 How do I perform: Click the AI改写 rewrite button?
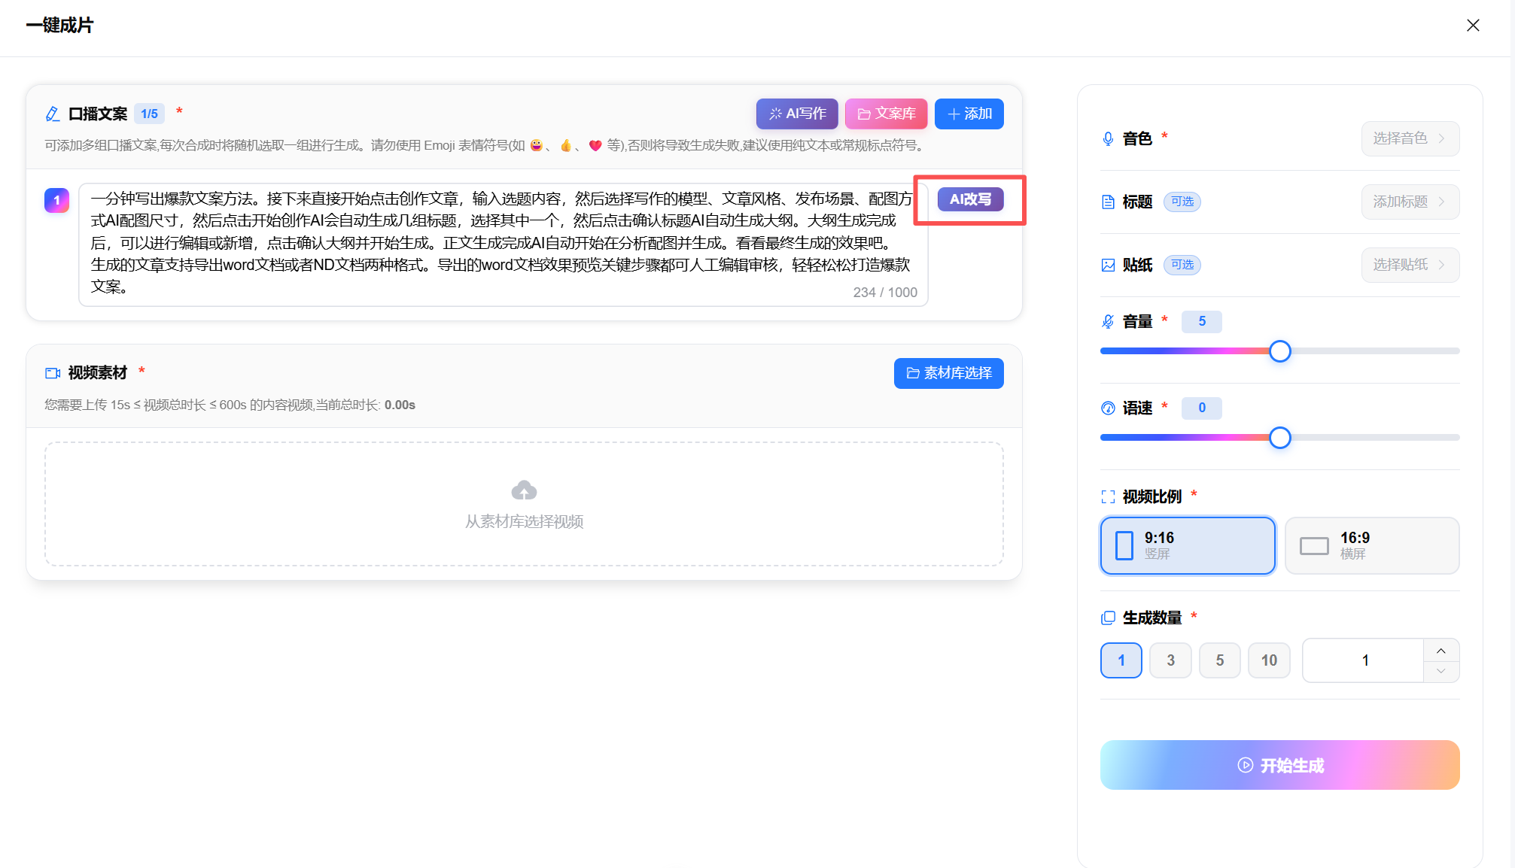971,199
